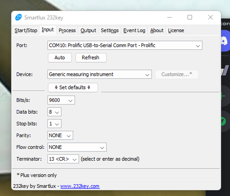
Task: Open the Data bits dropdown
Action: point(54,112)
